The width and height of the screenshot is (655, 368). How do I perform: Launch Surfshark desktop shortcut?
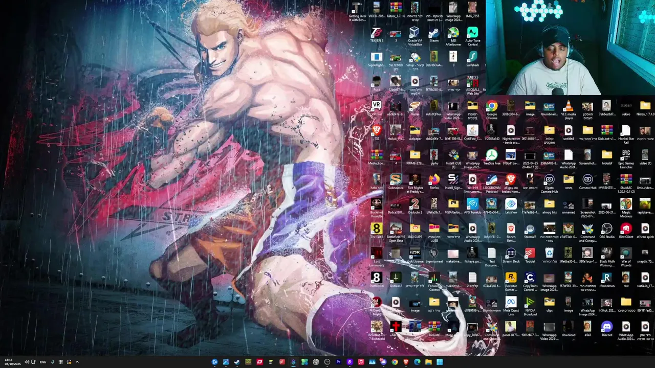pyautogui.click(x=472, y=59)
